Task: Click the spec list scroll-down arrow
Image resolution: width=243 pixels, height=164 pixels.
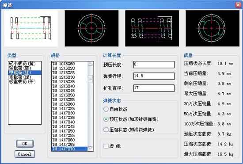Action: point(90,149)
